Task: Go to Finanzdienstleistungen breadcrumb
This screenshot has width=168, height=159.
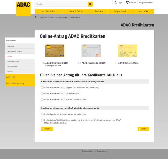Action: [59, 17]
